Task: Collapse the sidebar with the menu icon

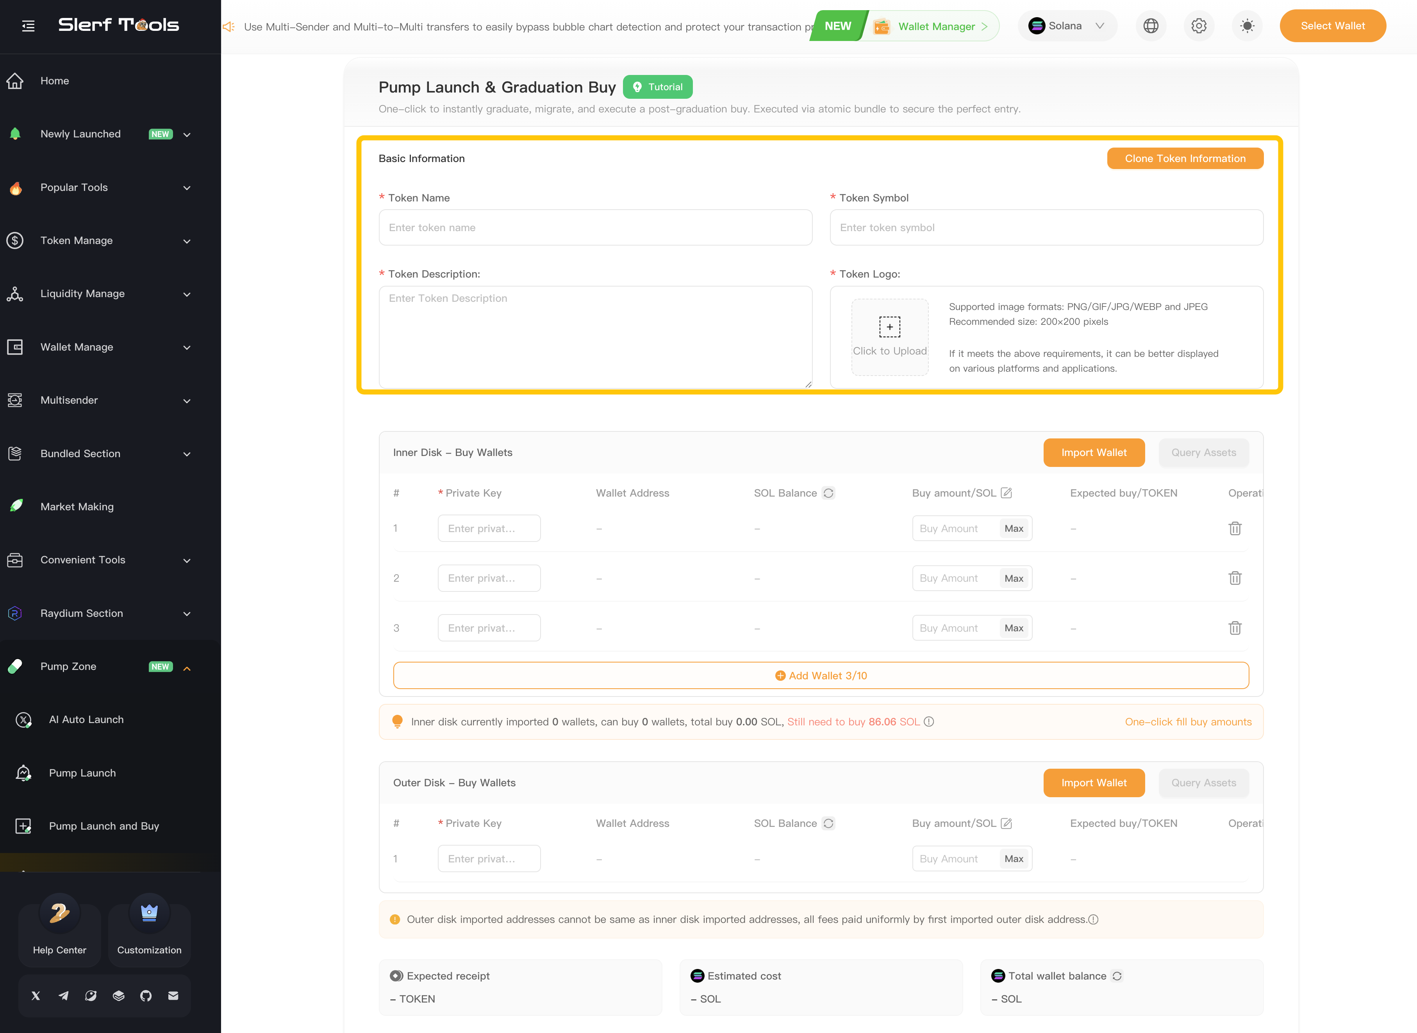Action: tap(28, 26)
